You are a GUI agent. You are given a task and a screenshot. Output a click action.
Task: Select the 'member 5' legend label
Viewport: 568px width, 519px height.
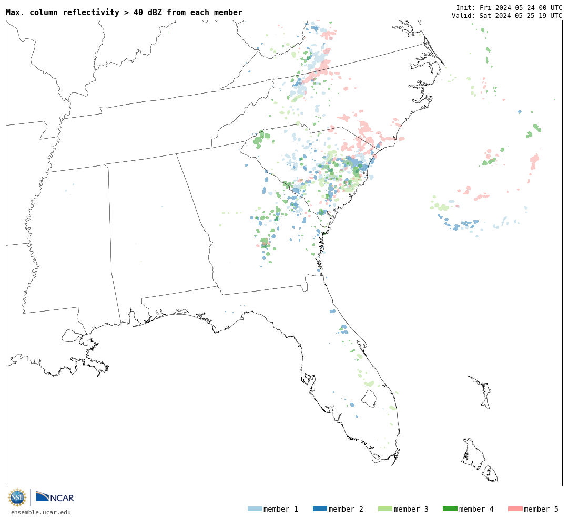pos(541,509)
